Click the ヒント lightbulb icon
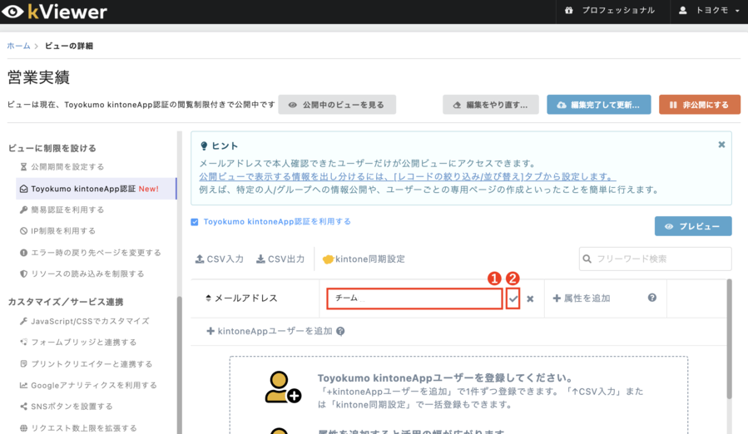Screen dimensions: 748x434 click(x=204, y=145)
